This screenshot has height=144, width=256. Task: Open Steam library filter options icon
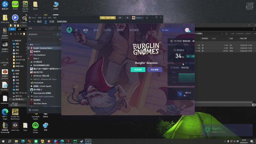[60, 39]
